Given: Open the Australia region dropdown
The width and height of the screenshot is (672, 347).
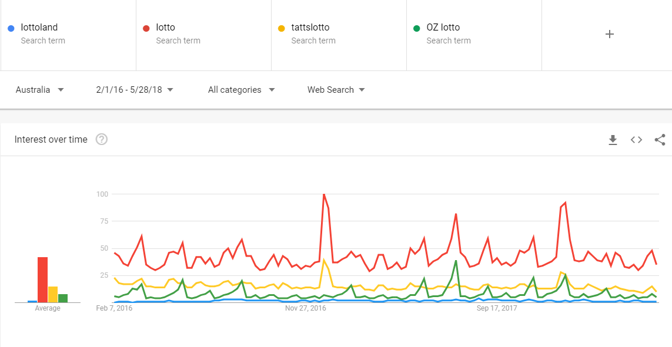Looking at the screenshot, I should [x=40, y=90].
